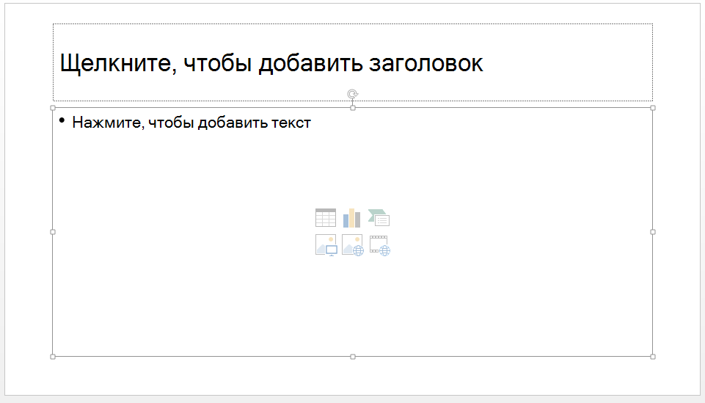Click the right-middle resize handle
Viewport: 705px width, 403px height.
click(x=653, y=232)
